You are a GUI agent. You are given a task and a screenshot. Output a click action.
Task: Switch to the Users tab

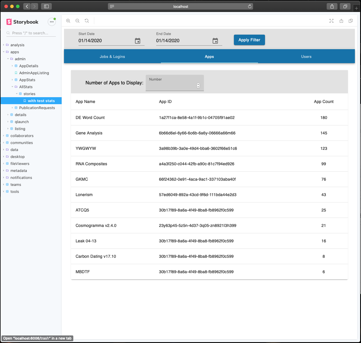[x=306, y=56]
